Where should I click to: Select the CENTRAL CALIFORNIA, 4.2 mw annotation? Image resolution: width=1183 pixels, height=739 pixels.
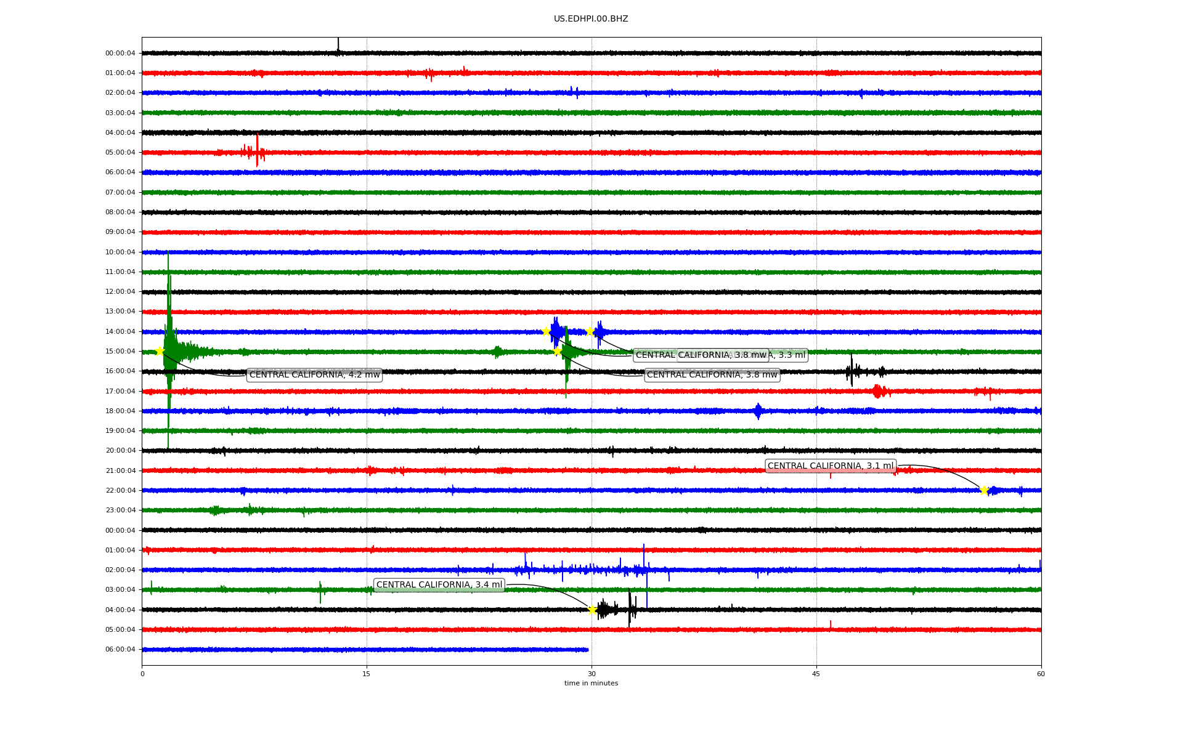(314, 374)
